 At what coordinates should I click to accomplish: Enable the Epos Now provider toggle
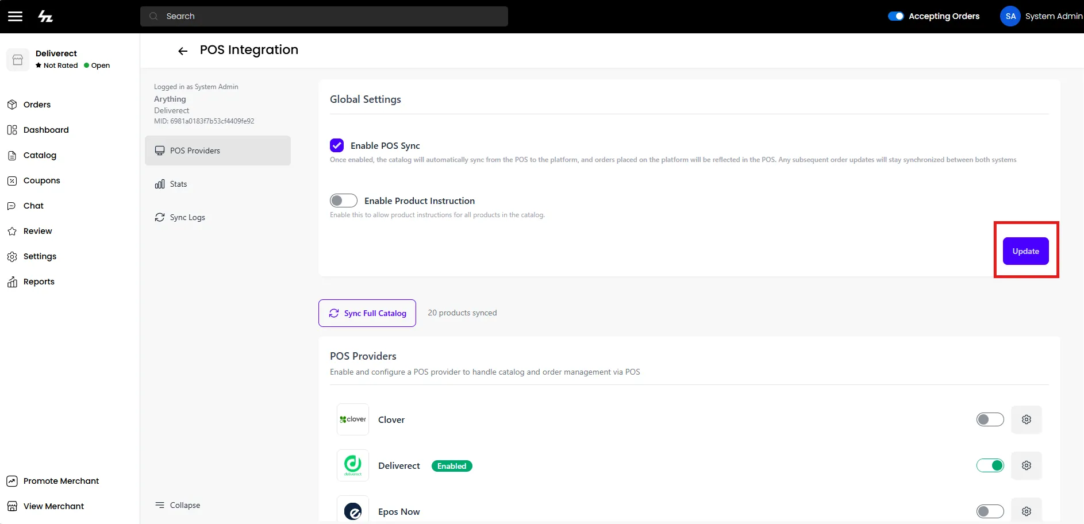[x=990, y=511]
